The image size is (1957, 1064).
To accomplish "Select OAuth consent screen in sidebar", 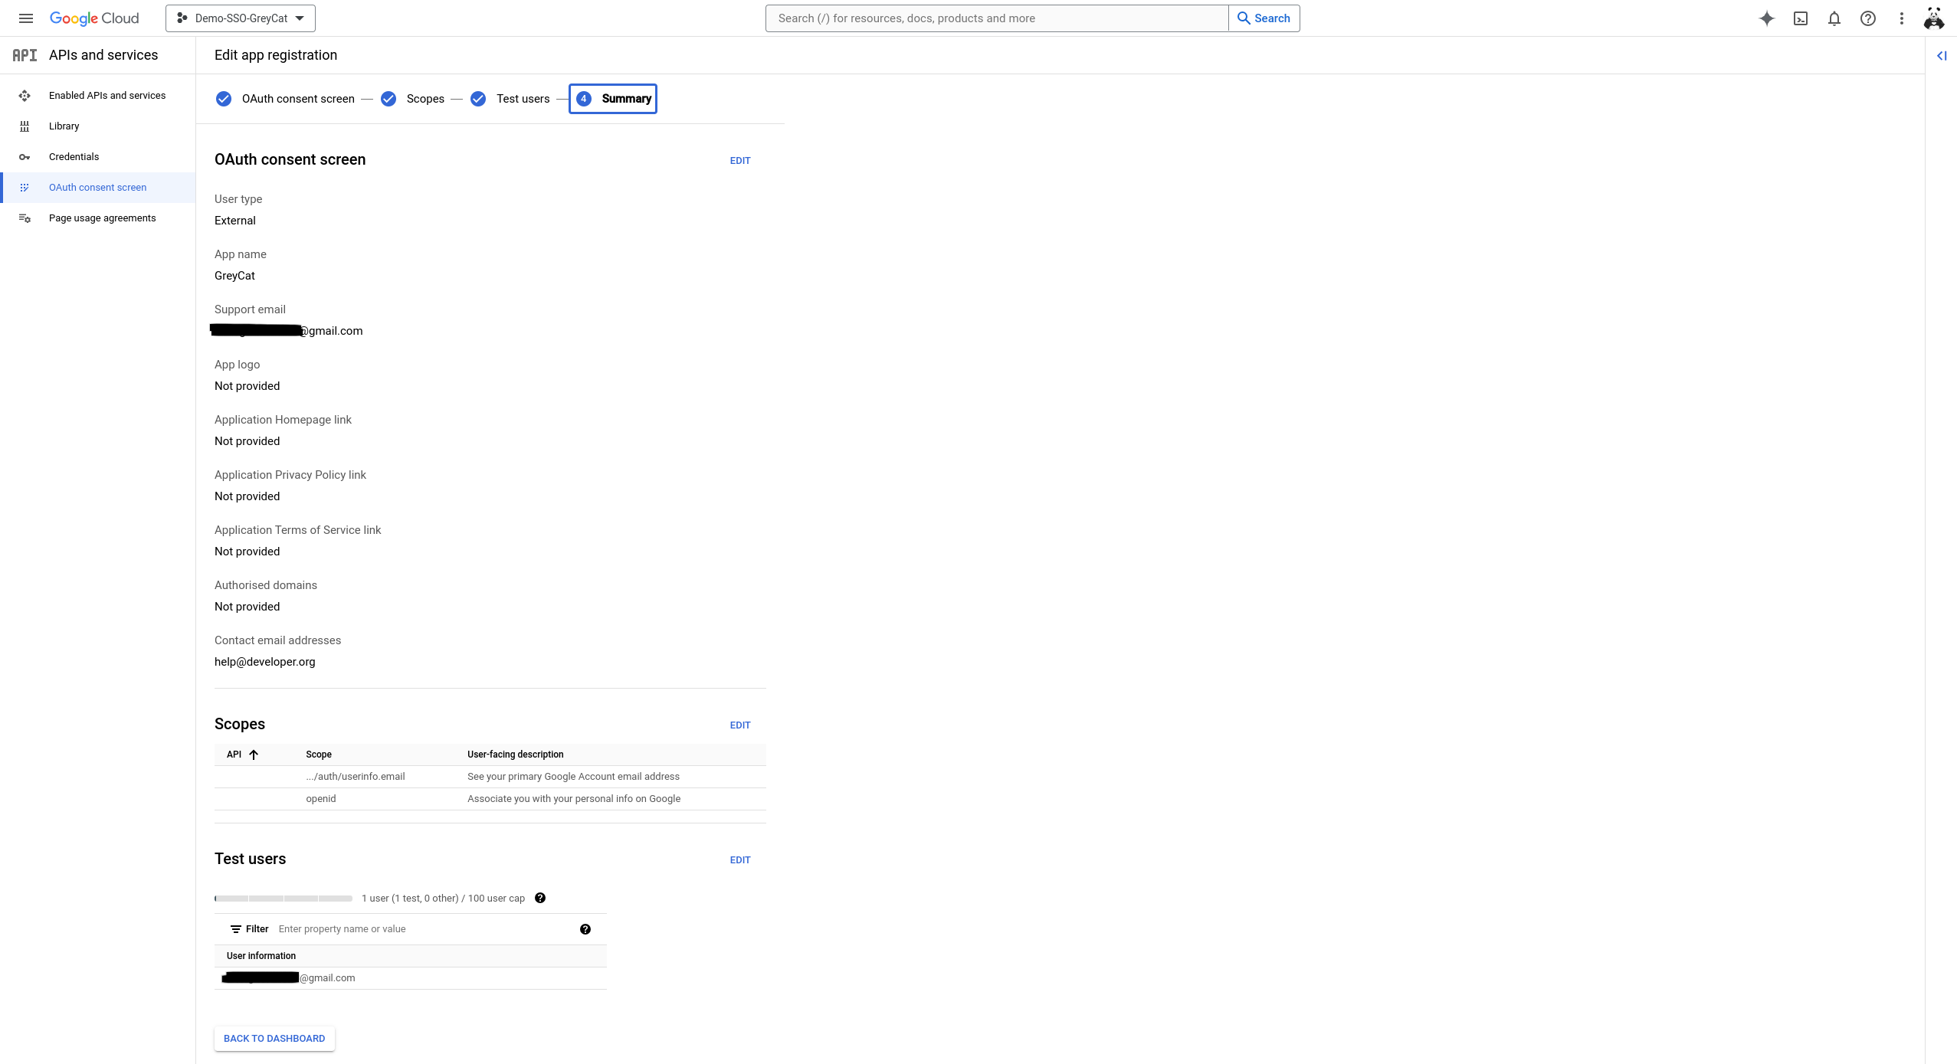I will click(x=98, y=188).
